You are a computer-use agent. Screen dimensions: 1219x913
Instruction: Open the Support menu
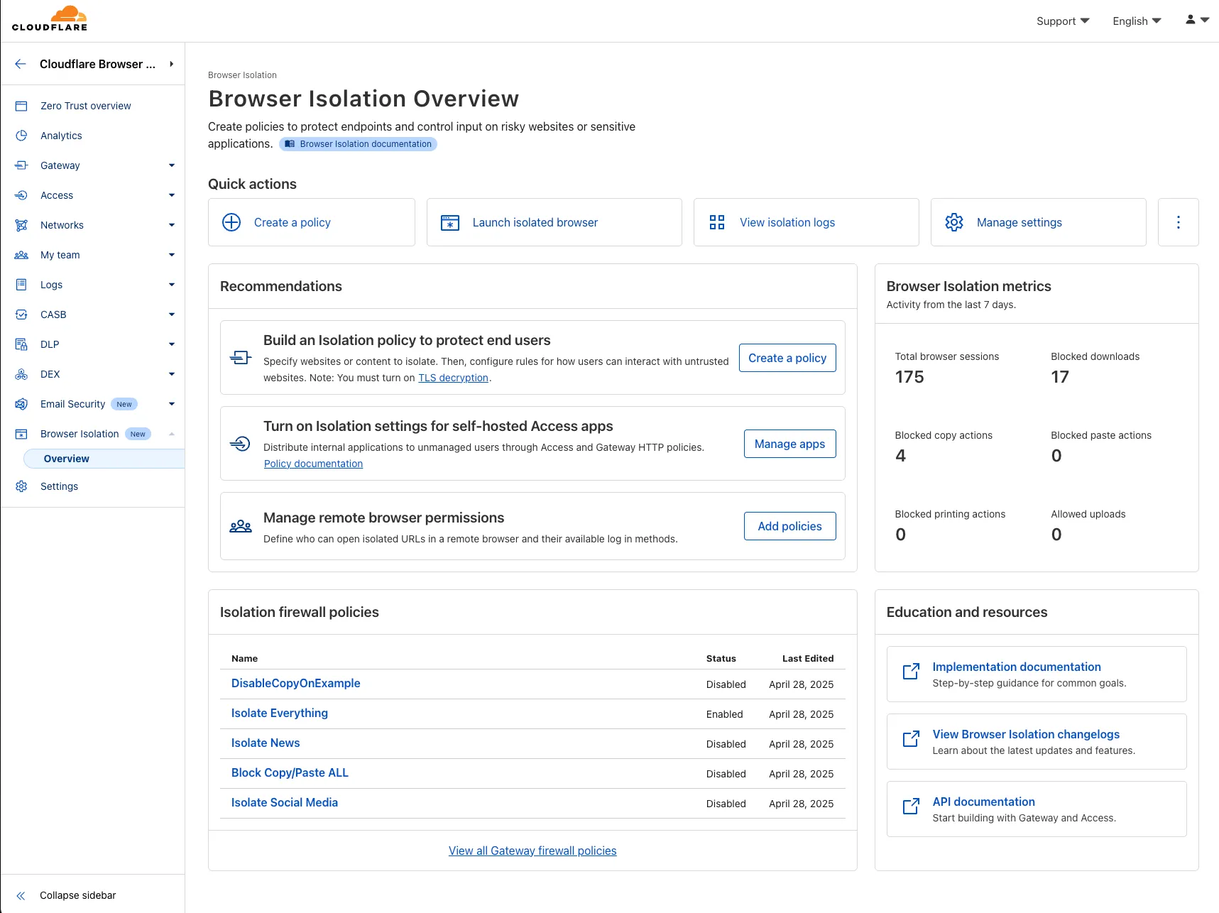pos(1062,21)
